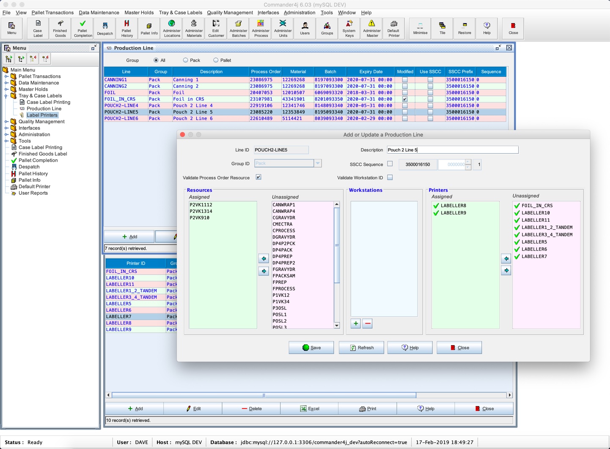Click the Default Printer toolbar icon
This screenshot has height=449, width=610.
tap(393, 28)
